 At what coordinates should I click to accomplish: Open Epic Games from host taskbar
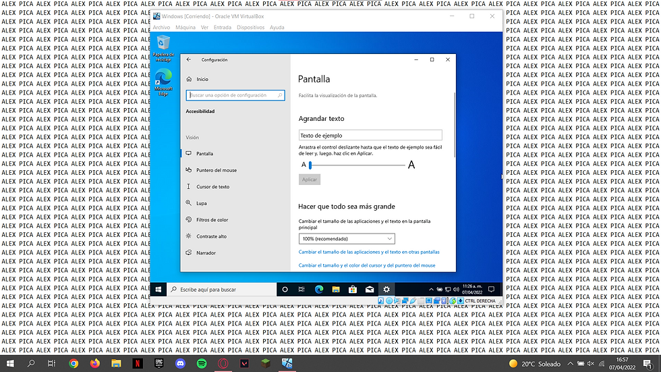tap(159, 364)
